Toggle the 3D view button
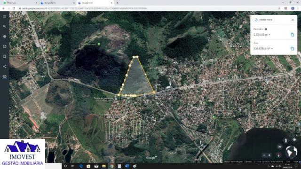 280,146
